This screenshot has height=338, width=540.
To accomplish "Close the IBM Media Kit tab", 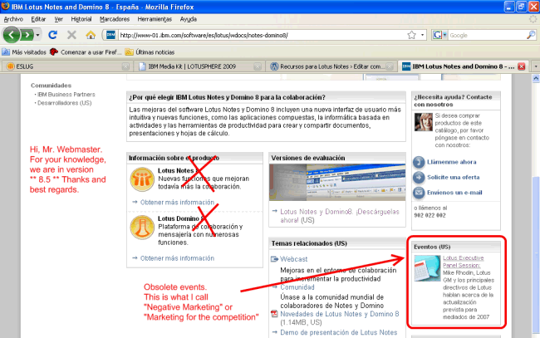I will coord(258,66).
